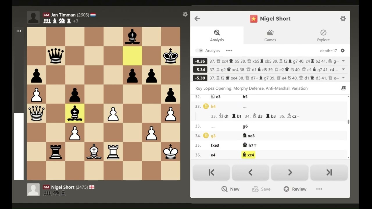Click the Netherlands flag next to Jan Timman
This screenshot has height=209, width=372.
[93, 15]
